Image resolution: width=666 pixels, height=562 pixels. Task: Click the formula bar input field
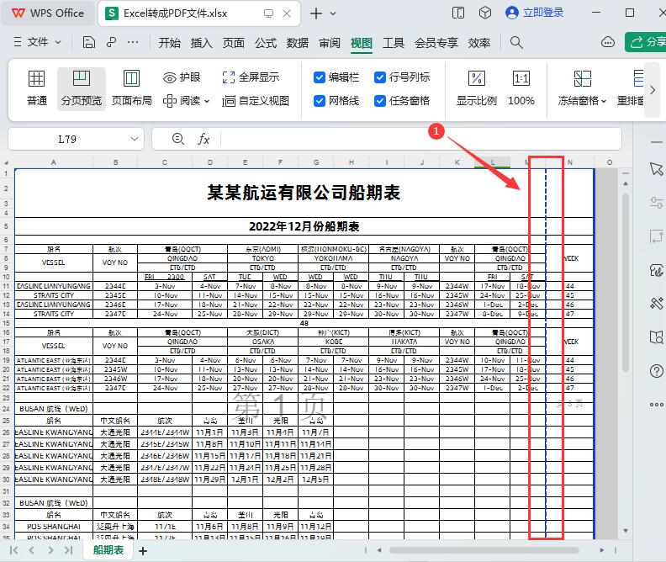coord(420,139)
